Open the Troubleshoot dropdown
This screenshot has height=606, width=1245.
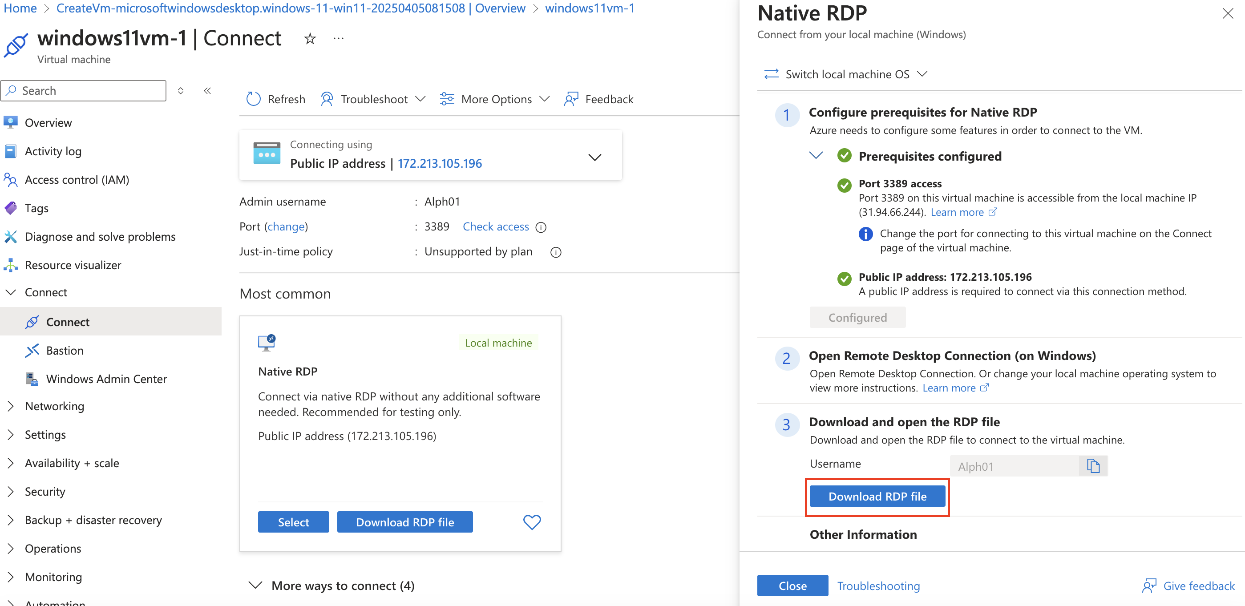[x=373, y=99]
